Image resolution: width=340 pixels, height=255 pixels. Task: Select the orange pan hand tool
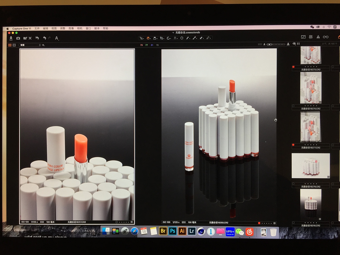click(x=148, y=38)
